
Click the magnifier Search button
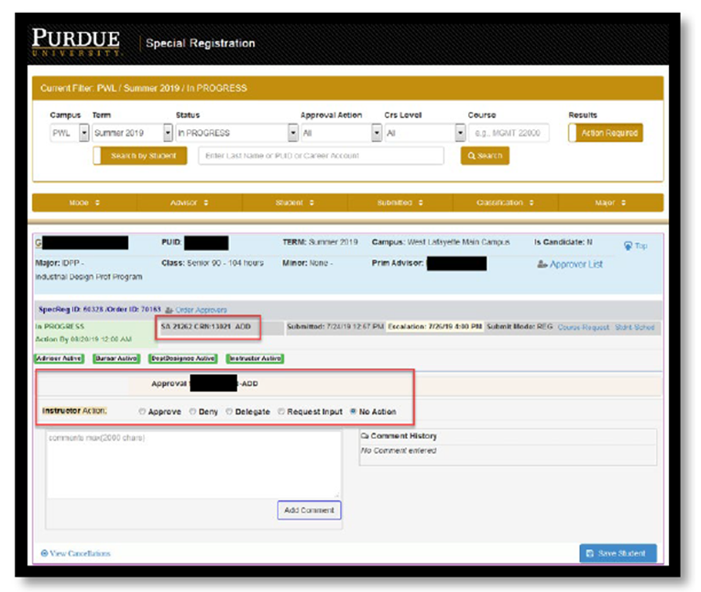coord(484,156)
